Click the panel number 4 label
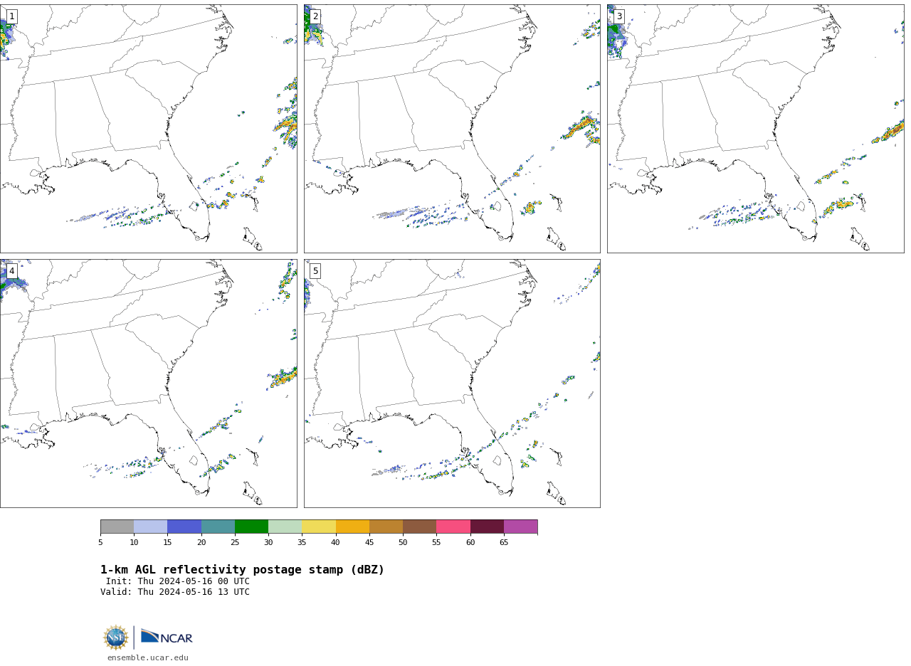This screenshot has height=666, width=911. coord(11,271)
